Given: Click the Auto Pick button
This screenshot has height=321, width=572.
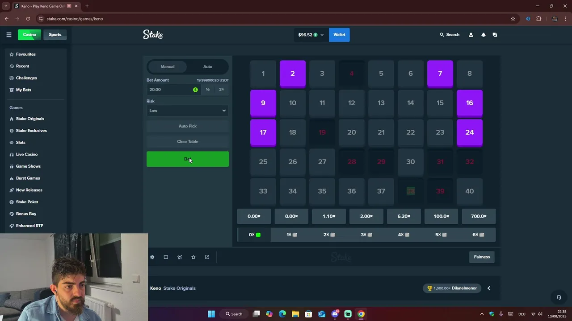Looking at the screenshot, I should click(x=188, y=126).
